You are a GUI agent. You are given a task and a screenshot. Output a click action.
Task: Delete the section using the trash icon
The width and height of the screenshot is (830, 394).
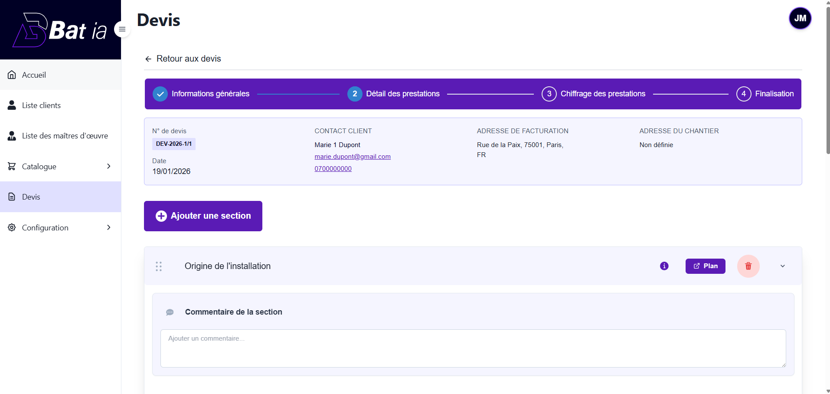point(748,266)
